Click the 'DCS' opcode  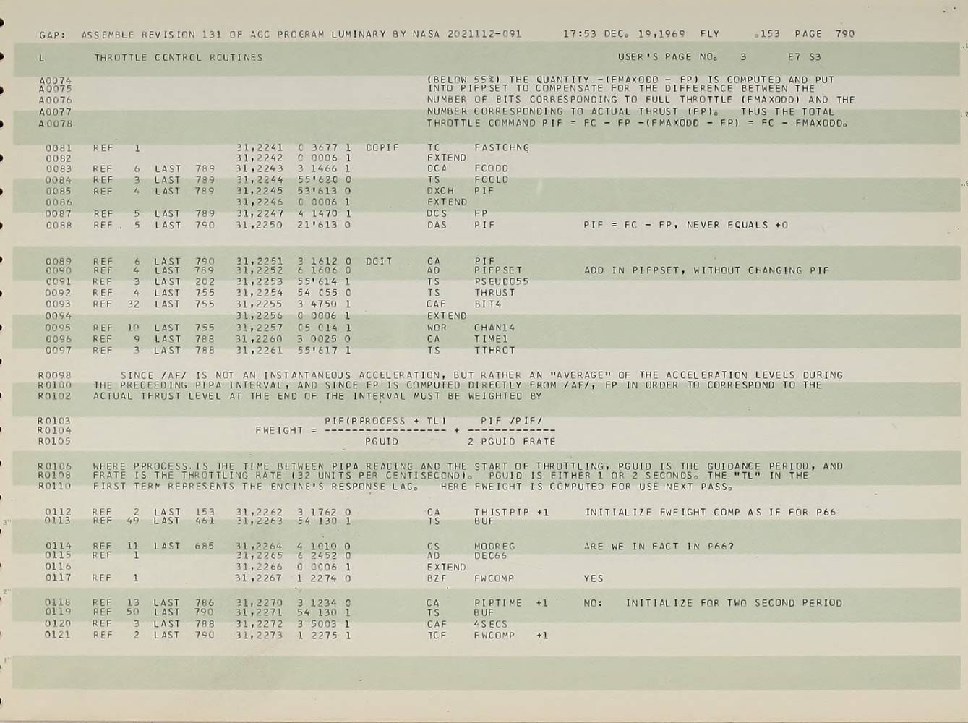click(437, 213)
